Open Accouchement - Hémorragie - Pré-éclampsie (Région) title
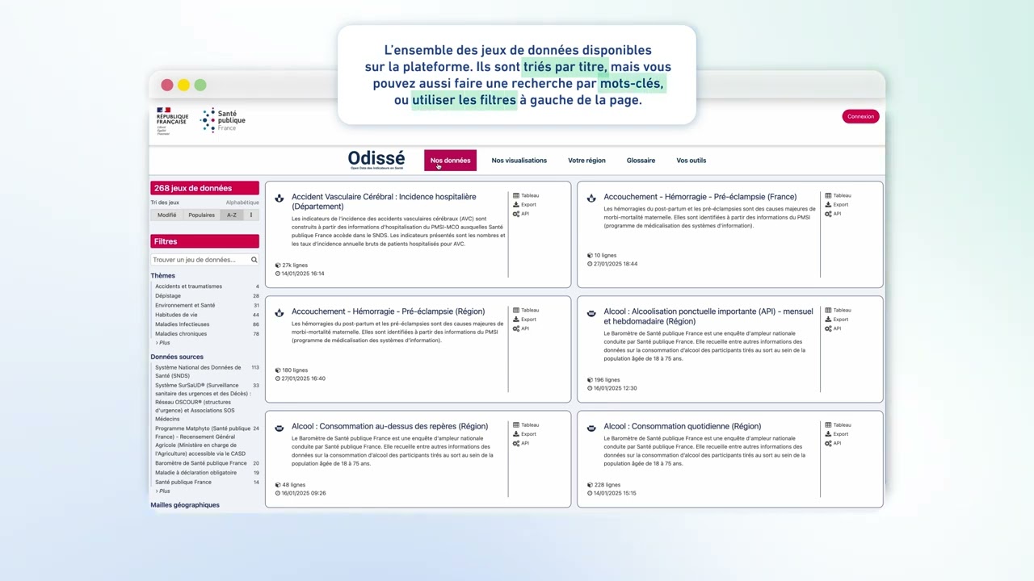Screen dimensions: 1034x581 (388, 311)
